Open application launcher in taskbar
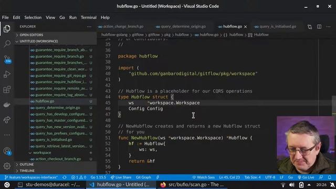The height and width of the screenshot is (189, 336). (x=7, y=185)
